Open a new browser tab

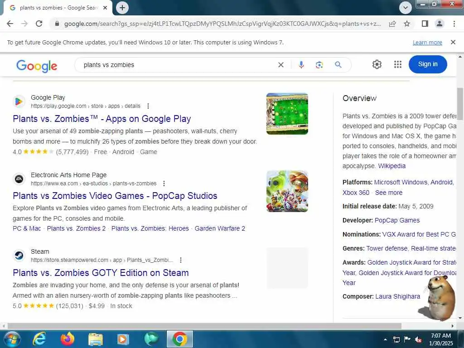click(122, 8)
